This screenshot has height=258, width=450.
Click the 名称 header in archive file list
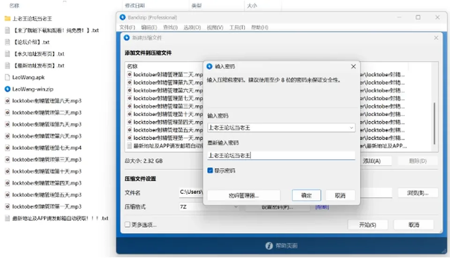(132, 66)
